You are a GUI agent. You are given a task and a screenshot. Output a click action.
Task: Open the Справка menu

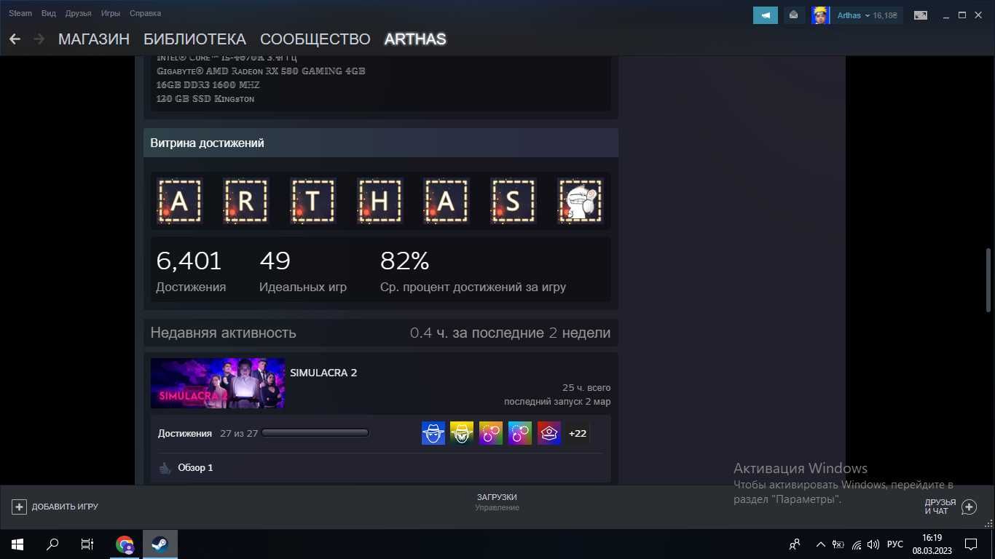coord(145,13)
